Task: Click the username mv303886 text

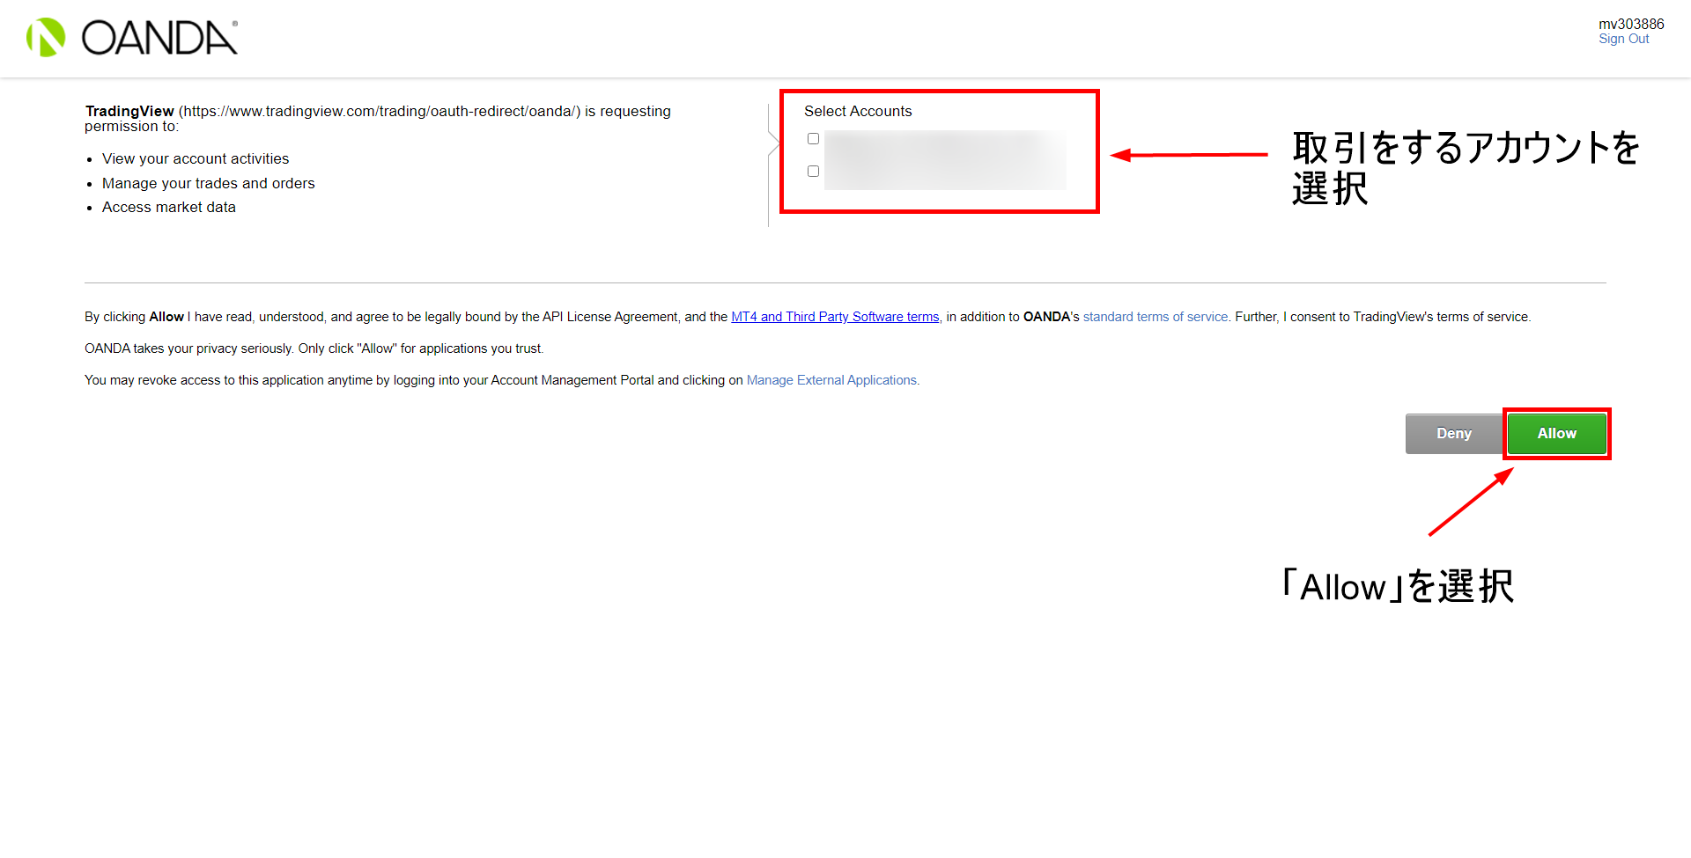Action: pyautogui.click(x=1631, y=24)
